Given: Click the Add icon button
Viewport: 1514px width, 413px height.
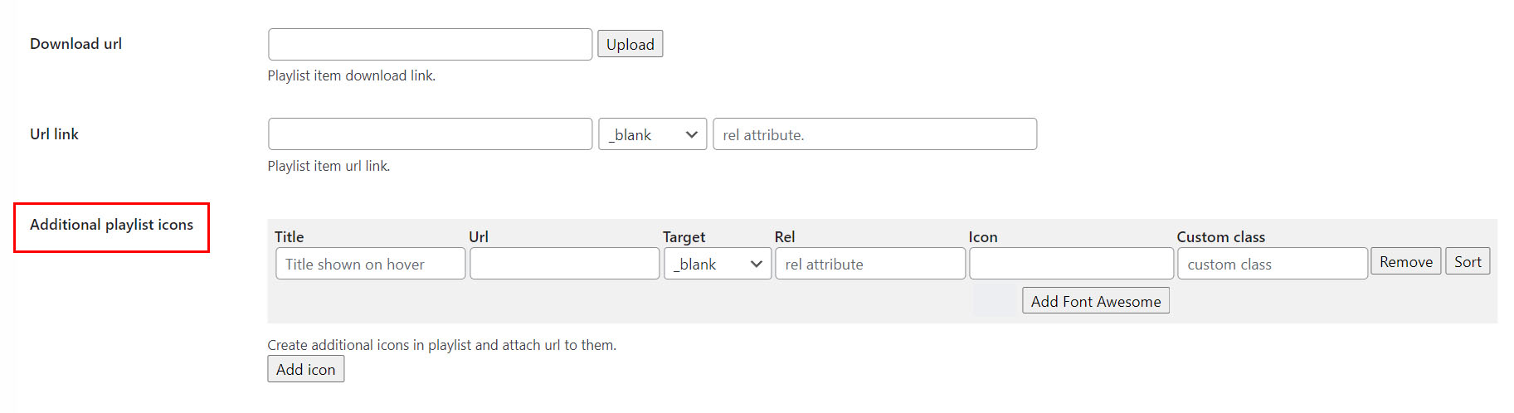Looking at the screenshot, I should point(305,369).
